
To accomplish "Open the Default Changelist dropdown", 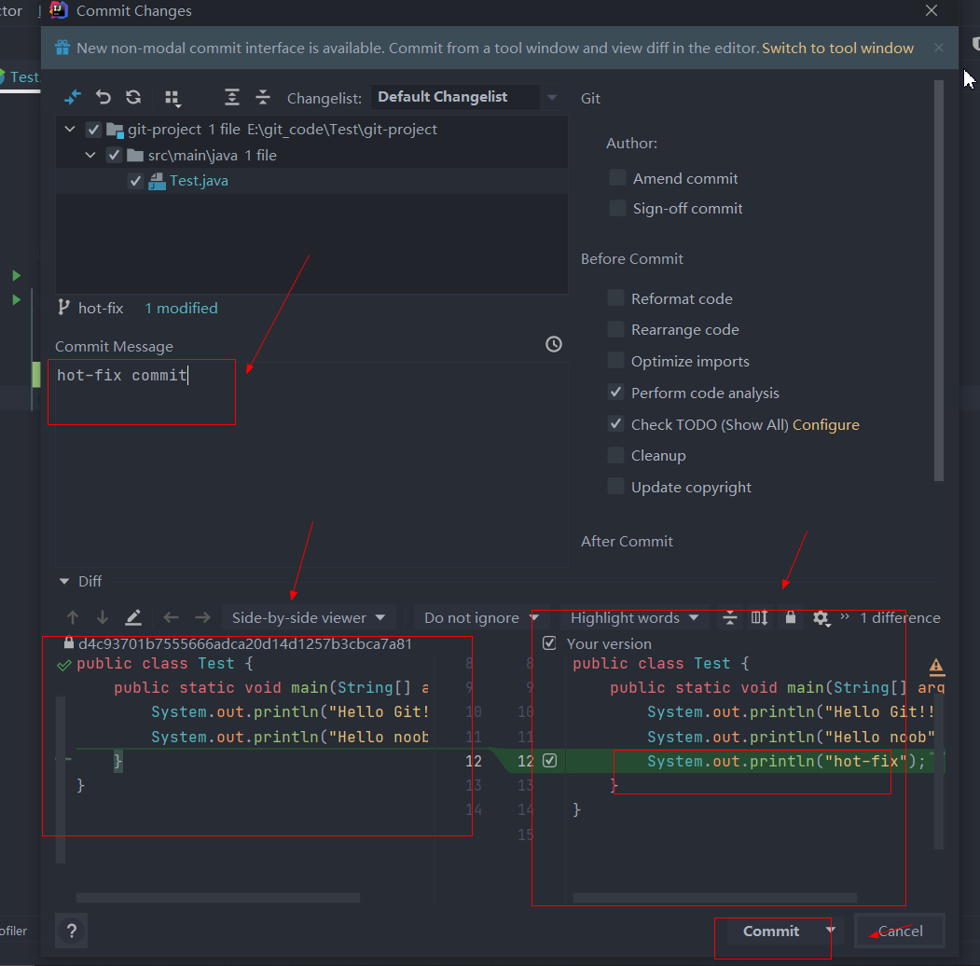I will coord(467,98).
